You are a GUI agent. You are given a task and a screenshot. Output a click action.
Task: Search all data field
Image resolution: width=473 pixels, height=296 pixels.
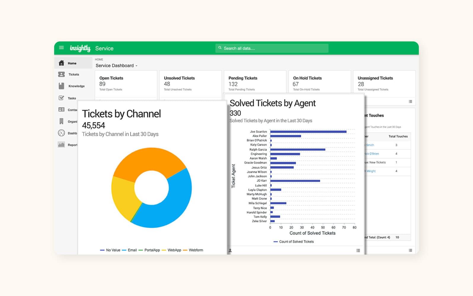pos(272,48)
